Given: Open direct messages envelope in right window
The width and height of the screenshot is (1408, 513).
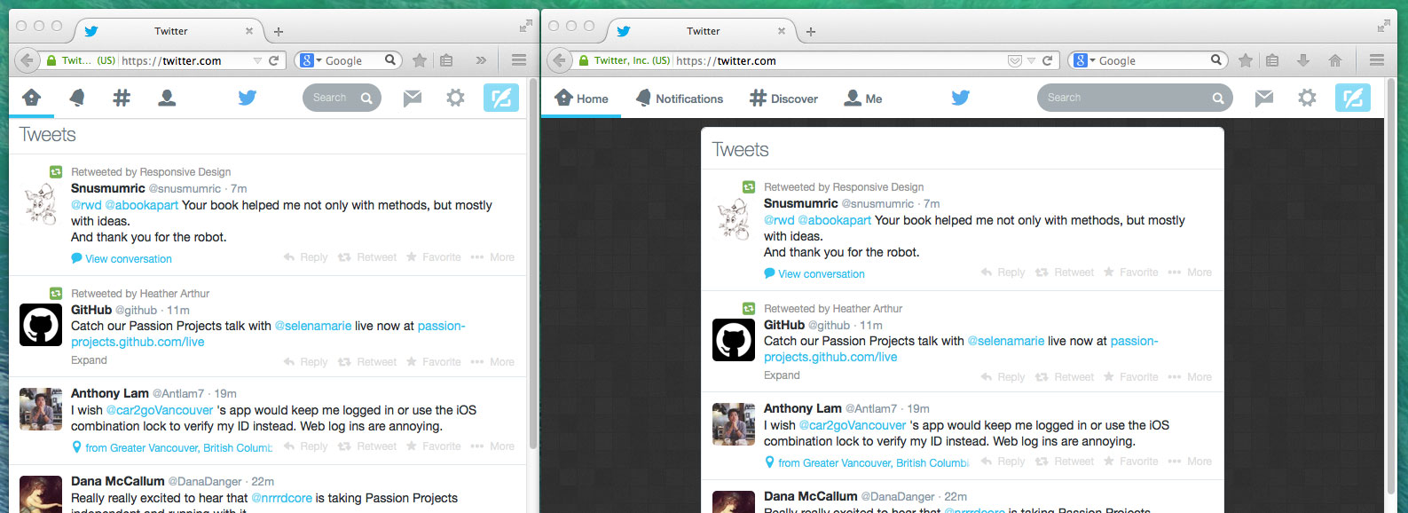Looking at the screenshot, I should [x=1264, y=98].
